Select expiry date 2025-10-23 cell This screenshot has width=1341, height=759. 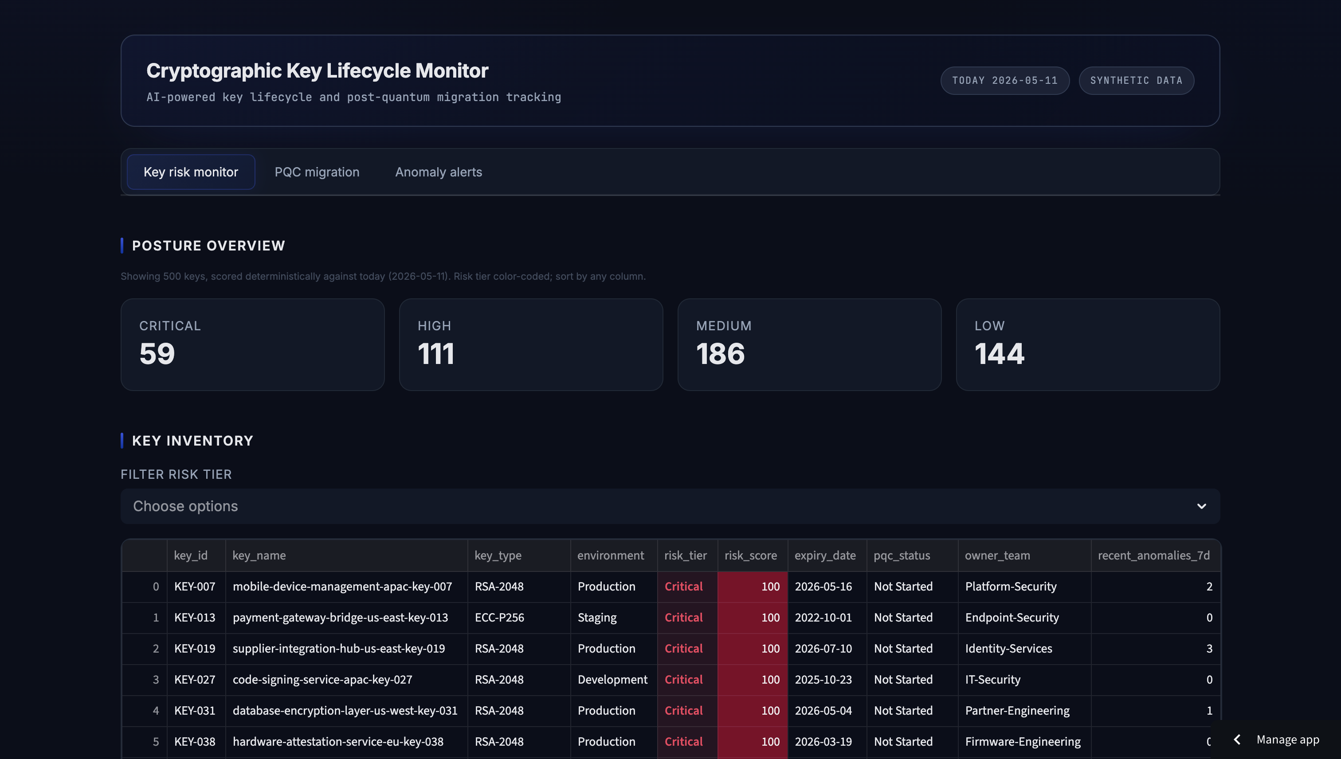pyautogui.click(x=827, y=680)
